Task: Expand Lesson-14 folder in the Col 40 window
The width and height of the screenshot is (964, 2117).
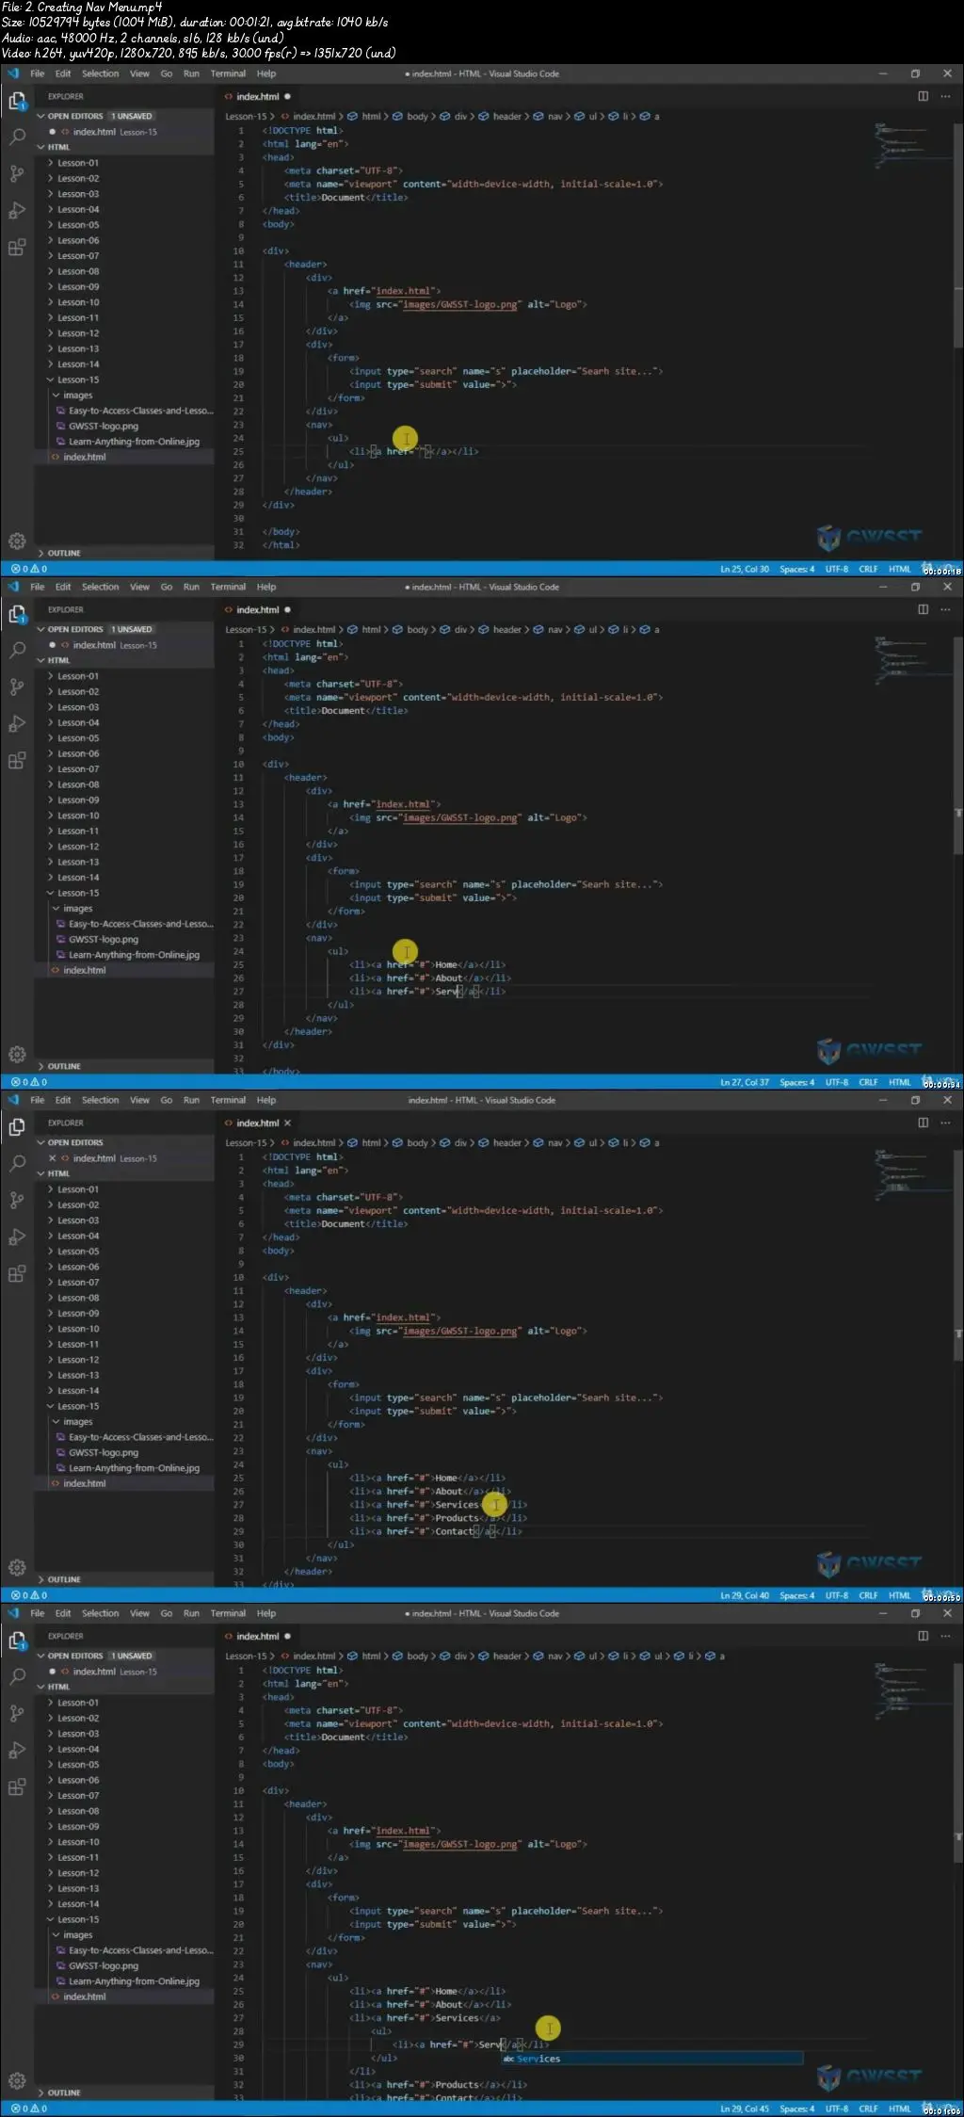Action: coord(77,1391)
